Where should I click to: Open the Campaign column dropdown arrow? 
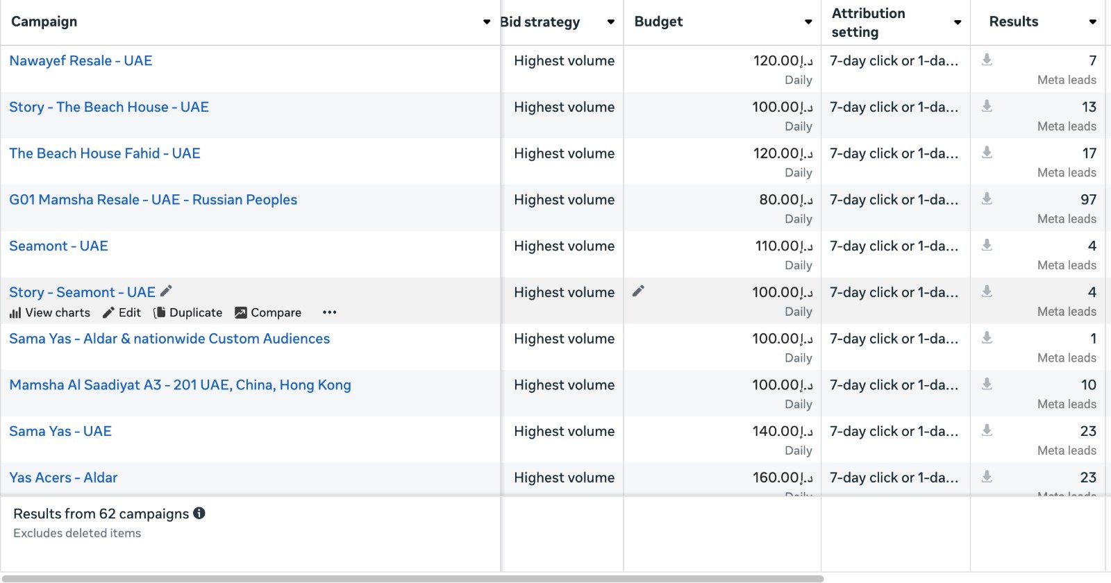[x=487, y=22]
